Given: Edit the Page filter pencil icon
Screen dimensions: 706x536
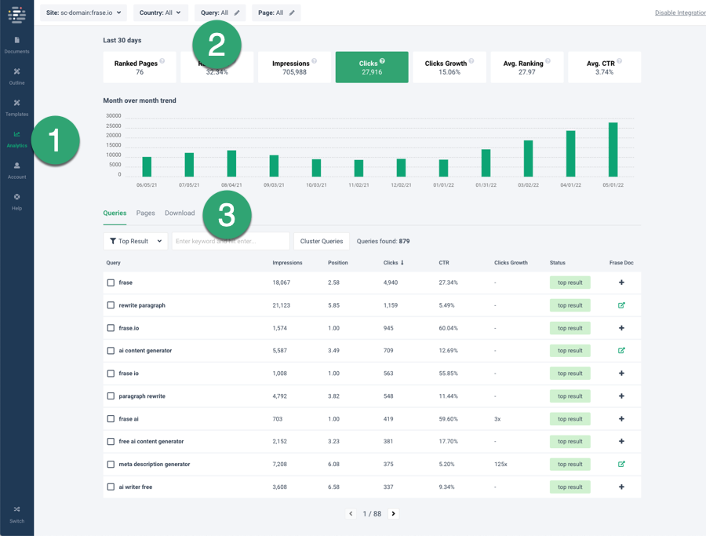Looking at the screenshot, I should click(292, 13).
